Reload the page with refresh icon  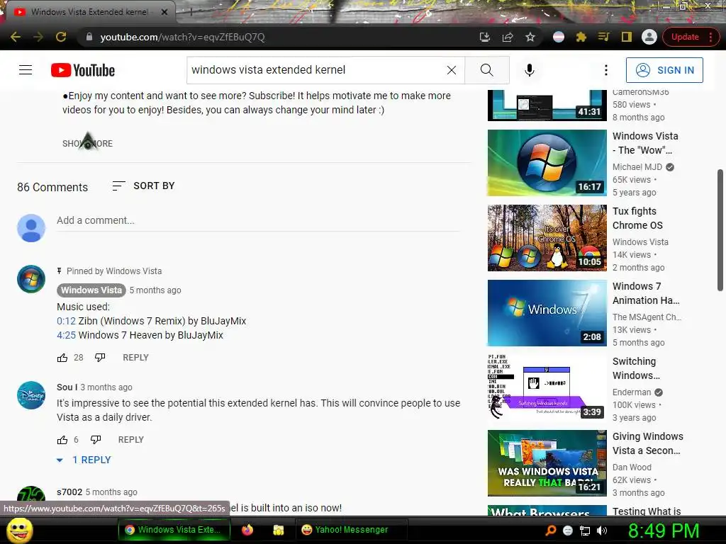tap(61, 37)
